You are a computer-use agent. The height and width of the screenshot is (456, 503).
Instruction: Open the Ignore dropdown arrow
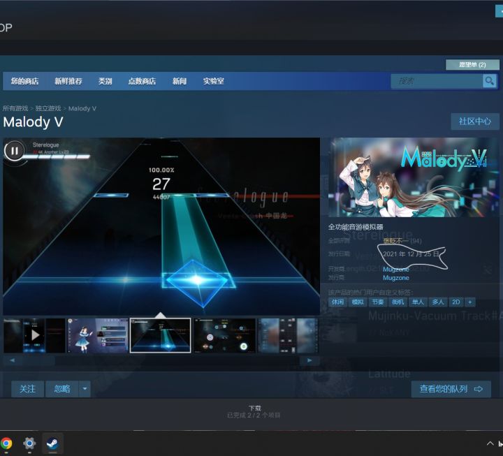click(85, 389)
